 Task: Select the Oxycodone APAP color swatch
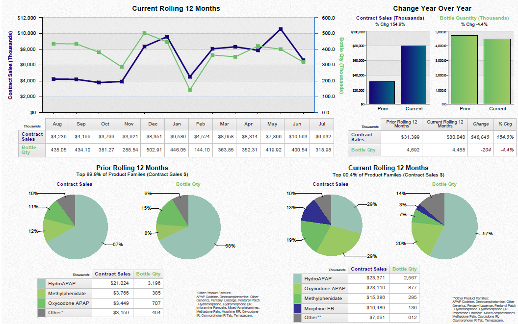[297, 288]
